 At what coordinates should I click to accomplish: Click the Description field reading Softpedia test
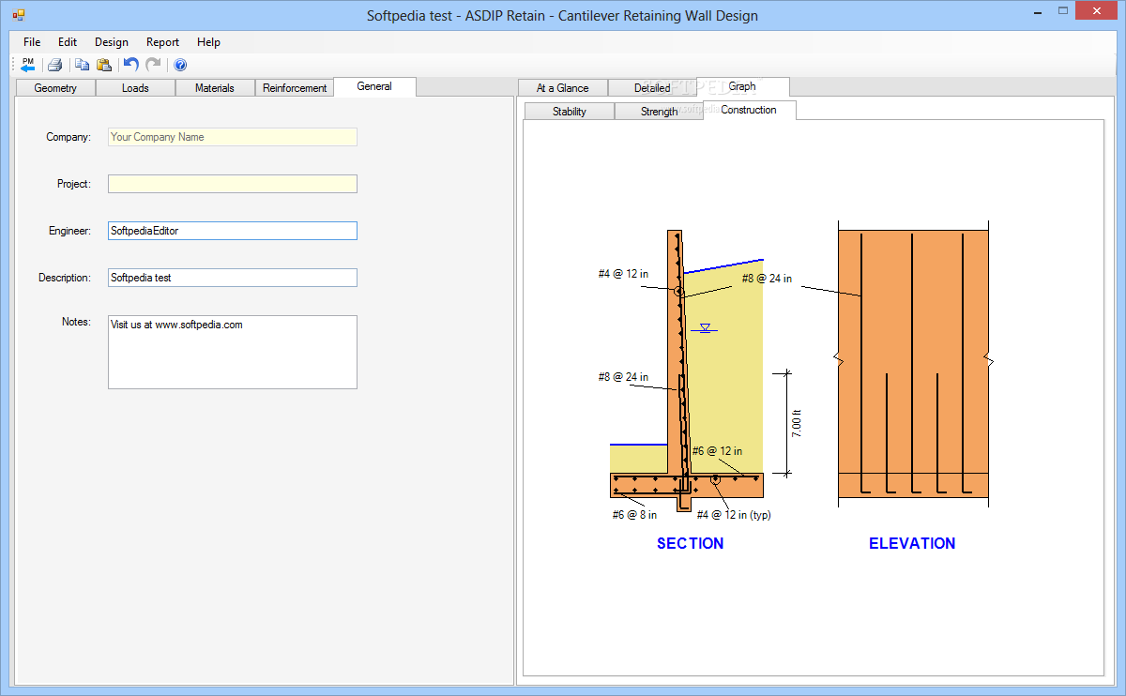pos(233,278)
